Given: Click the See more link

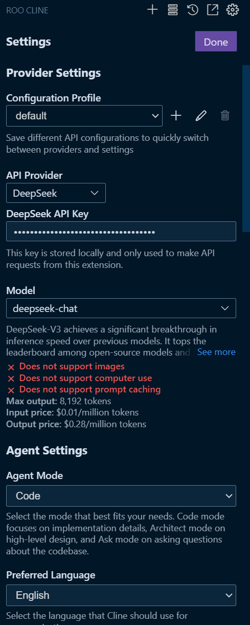Looking at the screenshot, I should coord(216,352).
